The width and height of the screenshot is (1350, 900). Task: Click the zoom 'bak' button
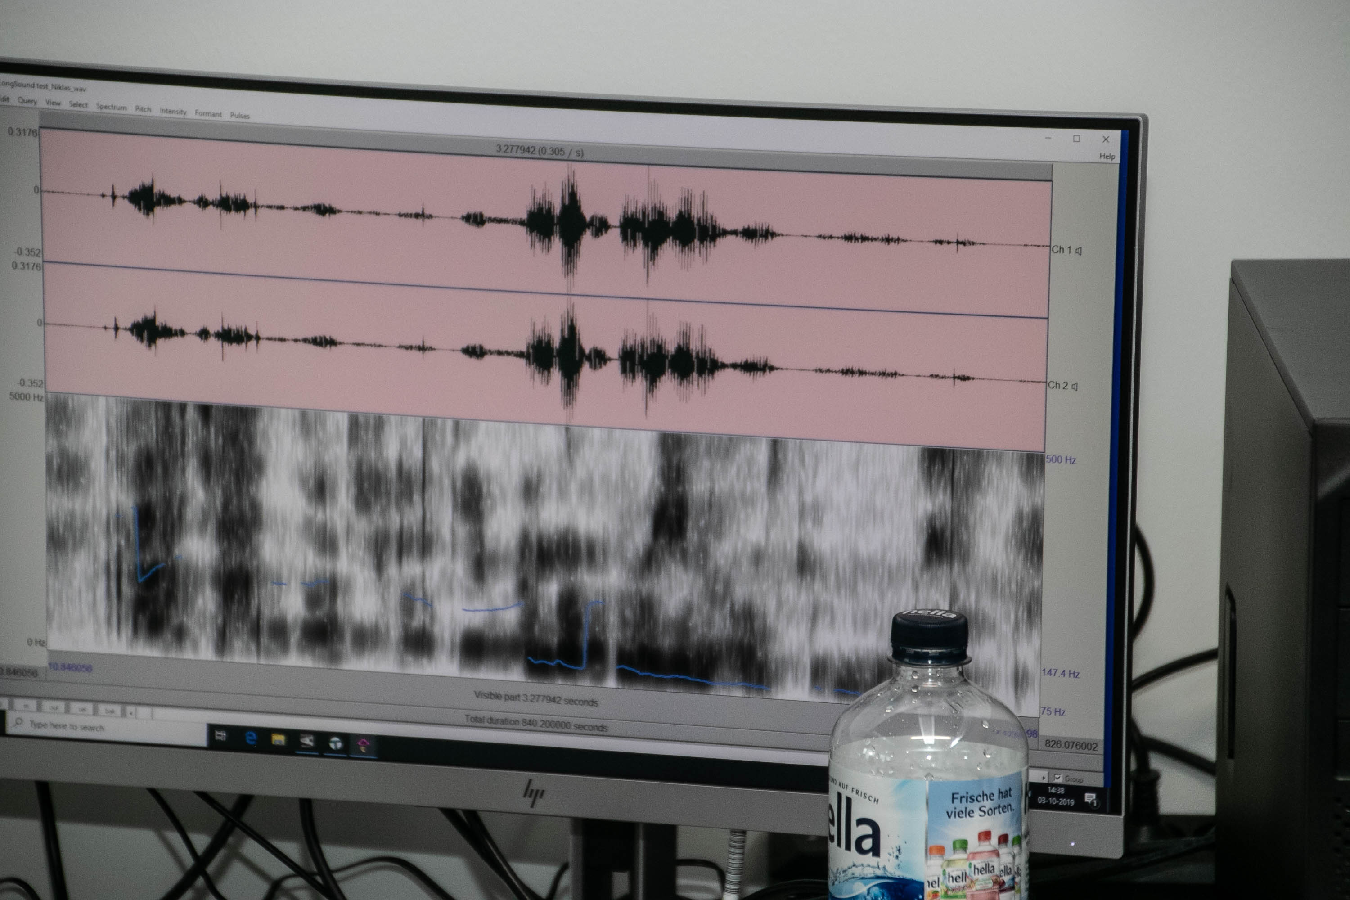(110, 711)
